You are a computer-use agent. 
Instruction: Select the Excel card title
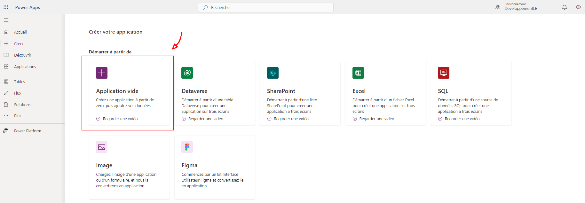[359, 91]
